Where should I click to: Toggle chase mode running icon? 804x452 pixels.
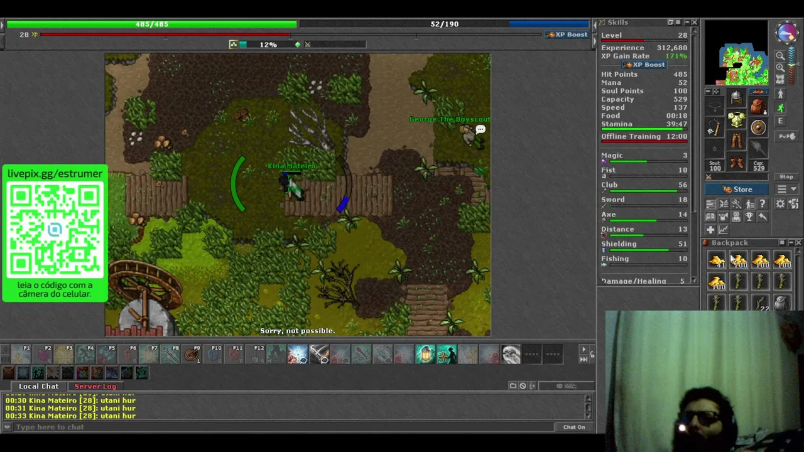coord(781,107)
